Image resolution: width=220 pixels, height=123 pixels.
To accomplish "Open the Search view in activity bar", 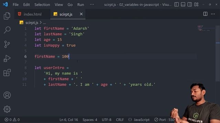I will pyautogui.click(x=7, y=30).
